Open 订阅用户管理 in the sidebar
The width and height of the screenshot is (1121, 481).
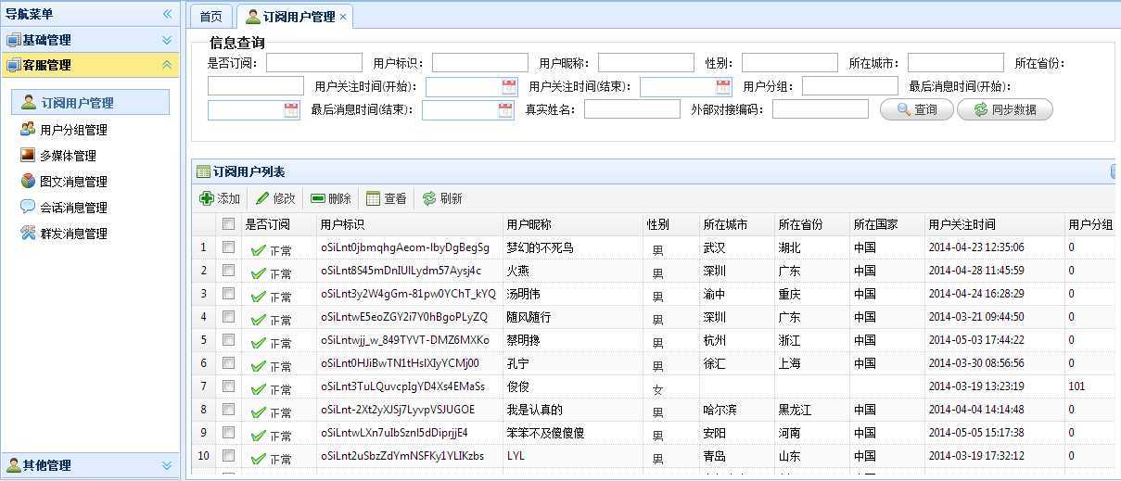90,102
